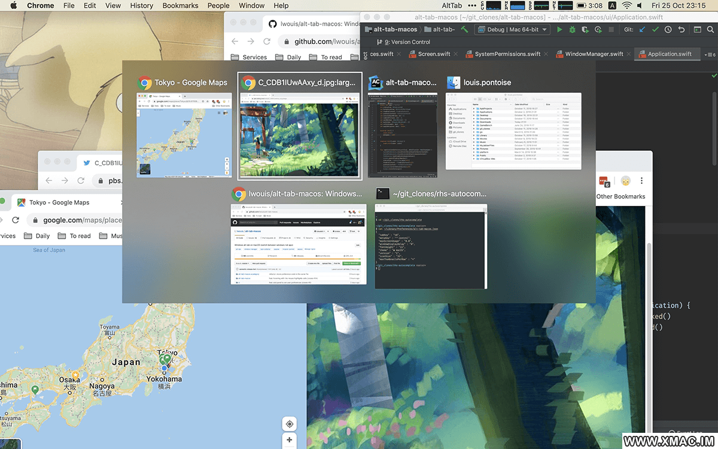
Task: Switch to WindowManager.swift tab
Action: coord(594,54)
